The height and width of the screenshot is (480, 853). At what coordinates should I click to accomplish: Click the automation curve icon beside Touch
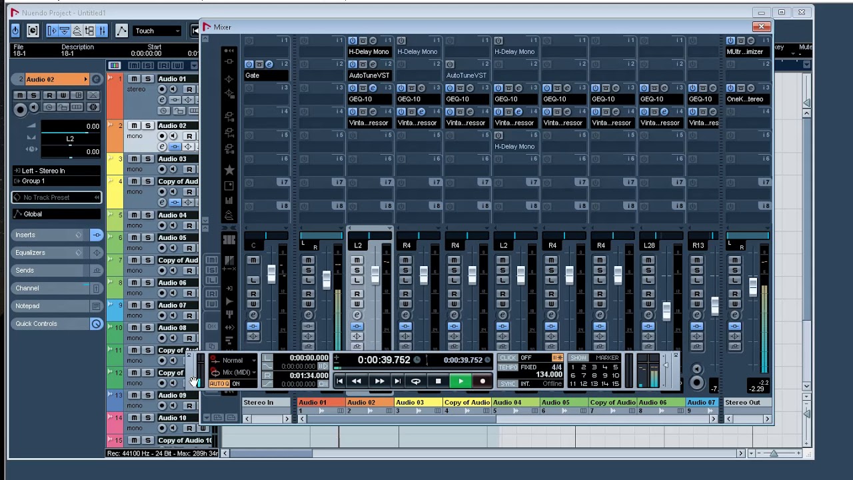(121, 31)
